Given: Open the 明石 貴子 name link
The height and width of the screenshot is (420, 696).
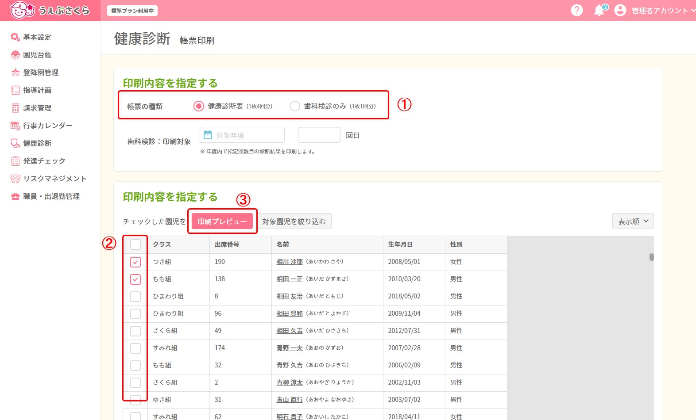Looking at the screenshot, I should (x=290, y=416).
